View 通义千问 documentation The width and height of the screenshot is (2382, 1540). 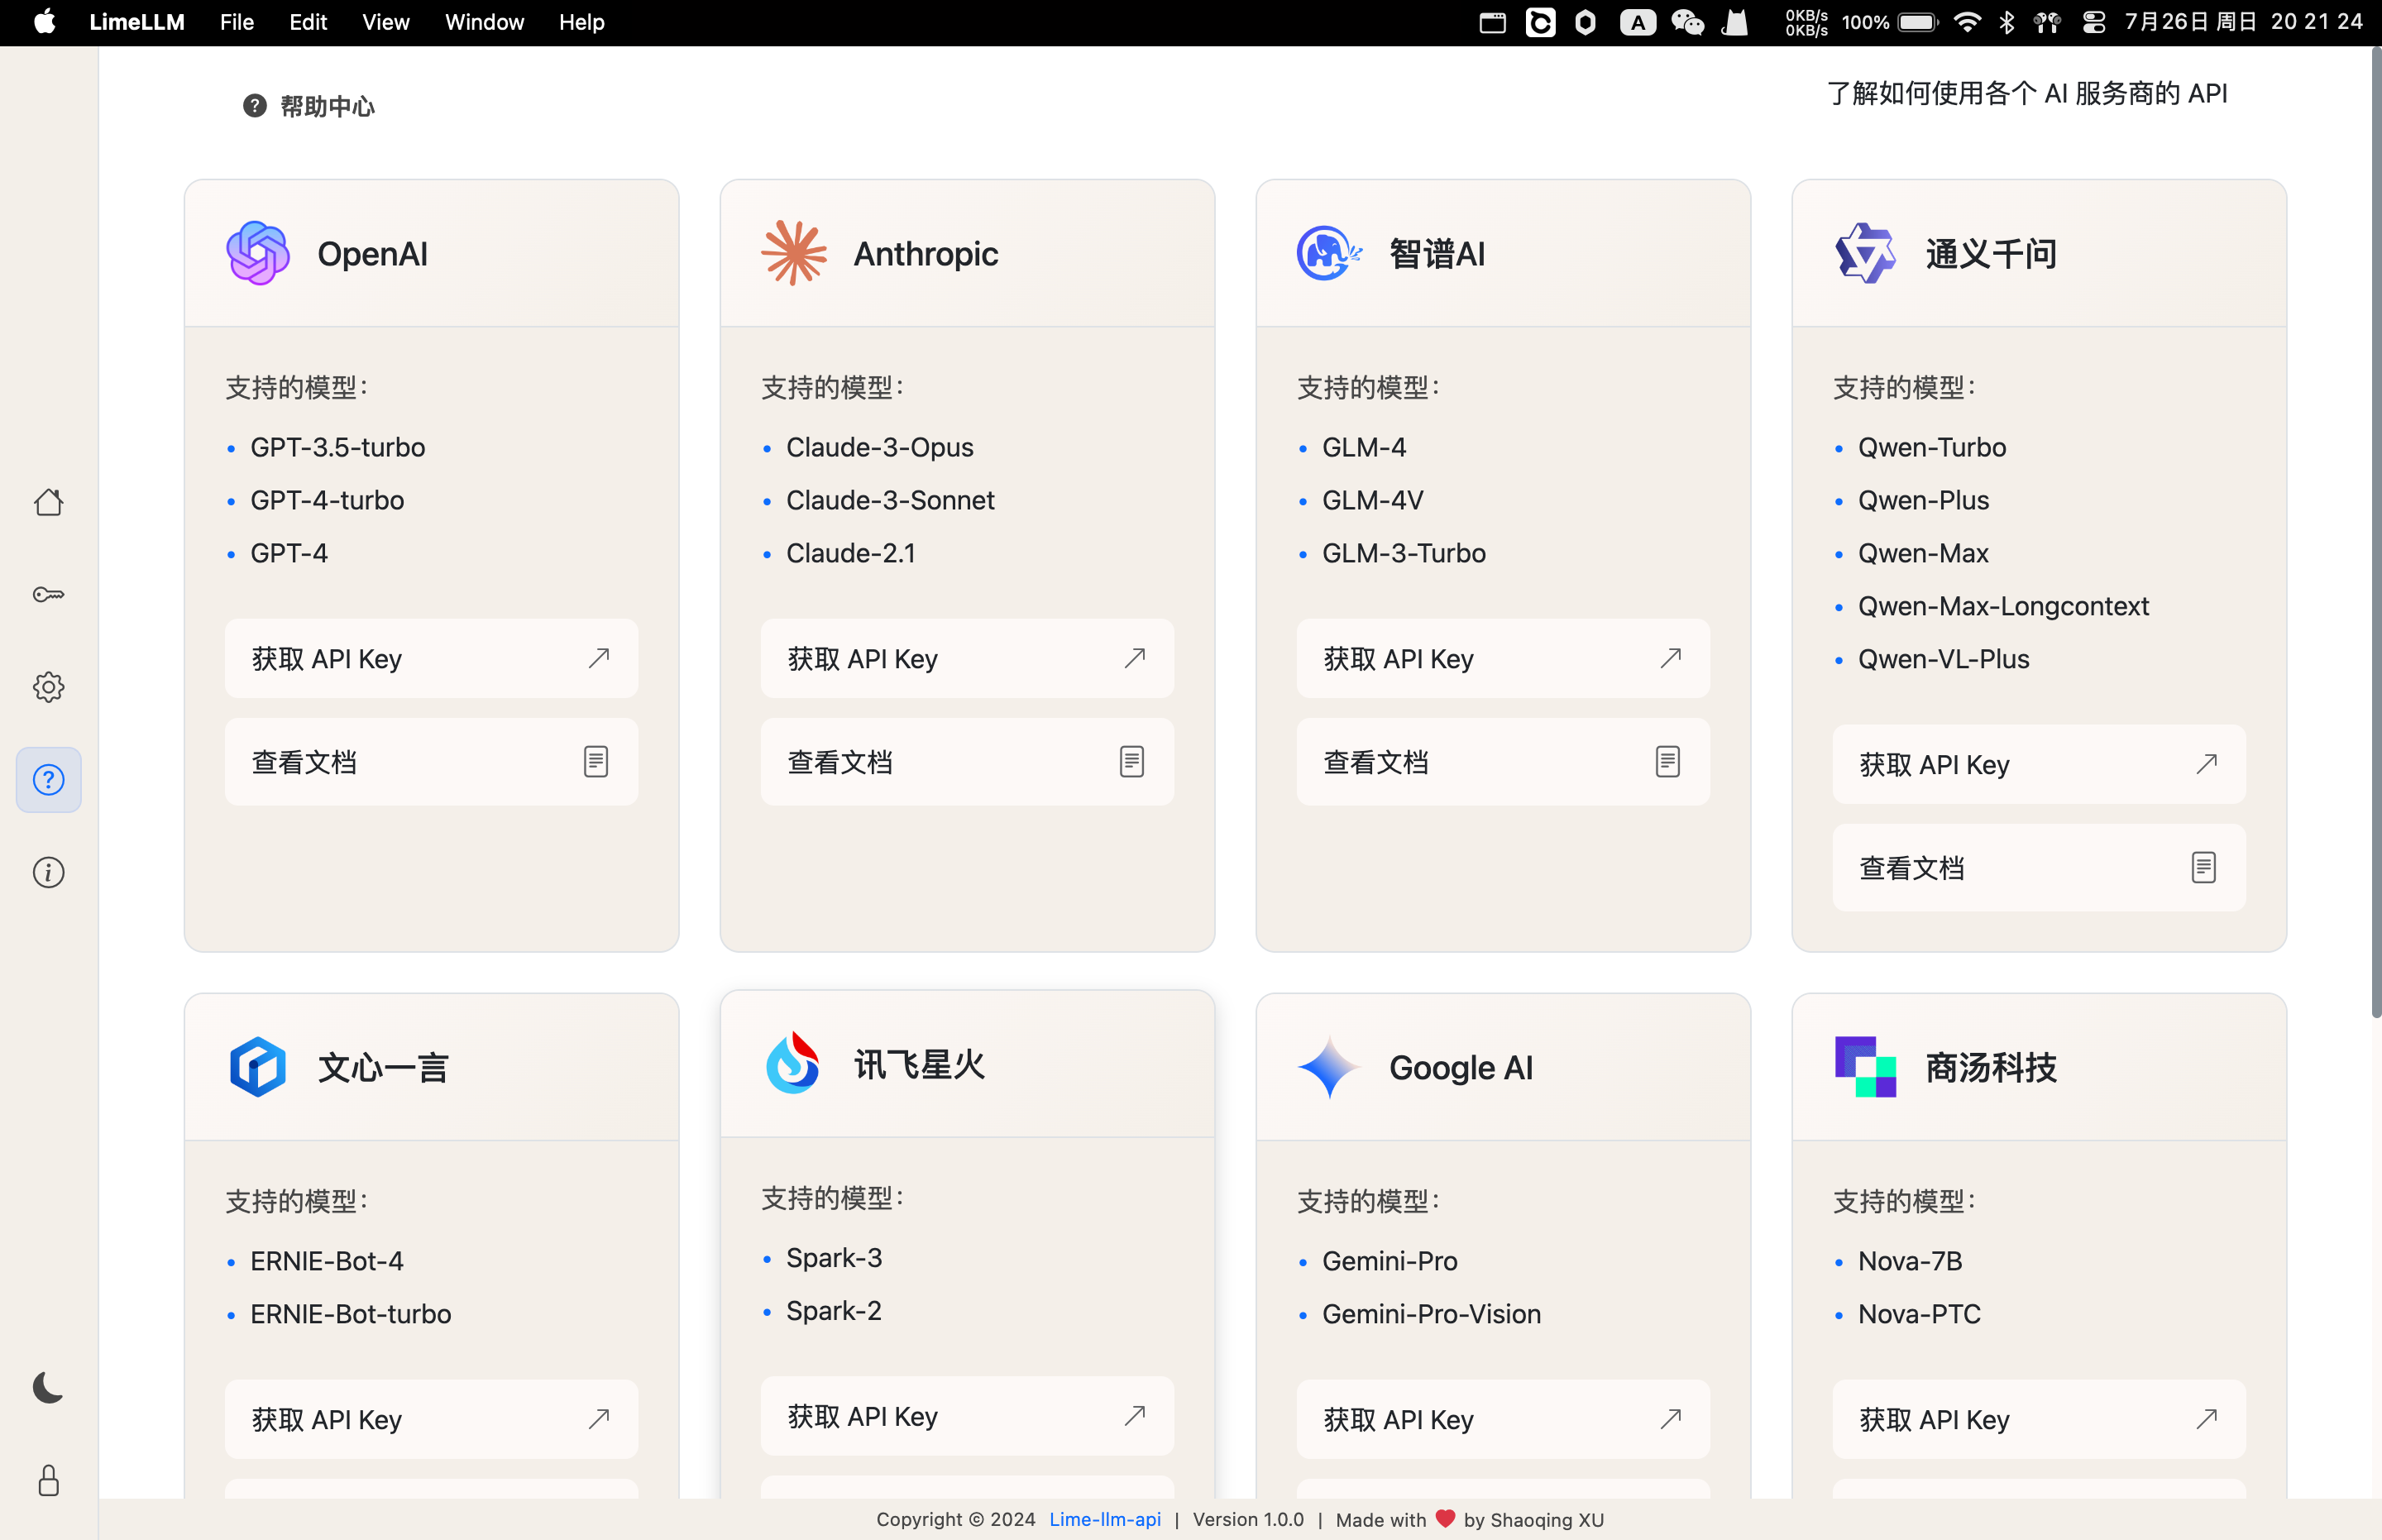pyautogui.click(x=2039, y=868)
